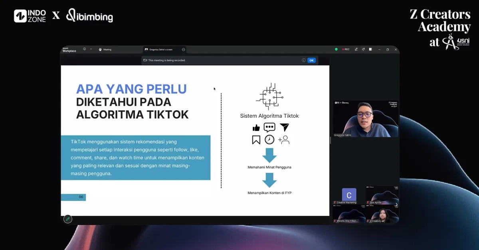Open the annotate pen icon in title bar

point(356,49)
